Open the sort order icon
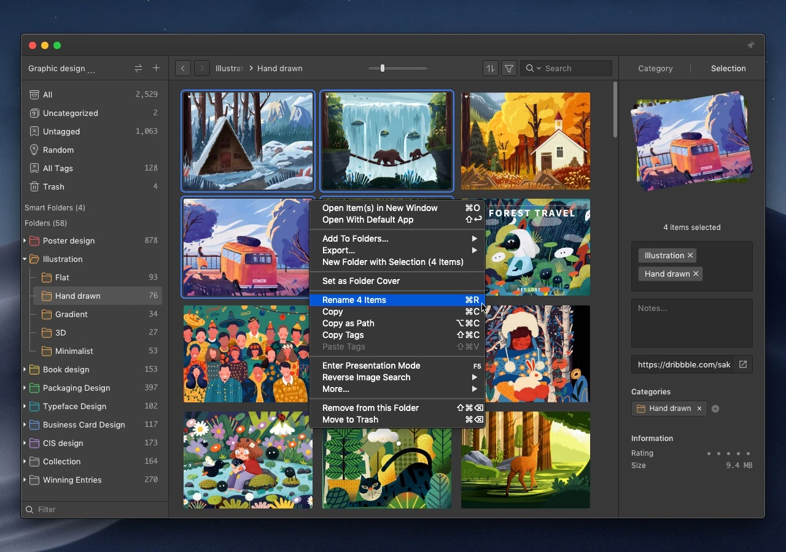786x552 pixels. 490,68
